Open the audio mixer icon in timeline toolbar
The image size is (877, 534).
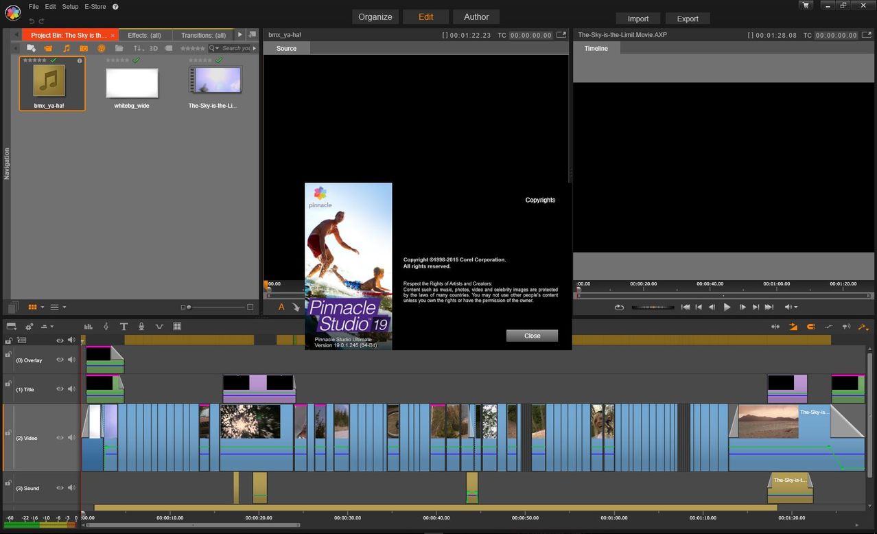click(89, 327)
